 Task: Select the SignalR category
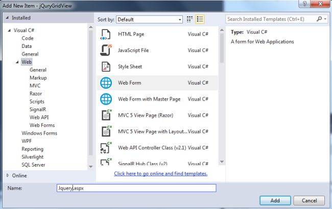point(38,110)
